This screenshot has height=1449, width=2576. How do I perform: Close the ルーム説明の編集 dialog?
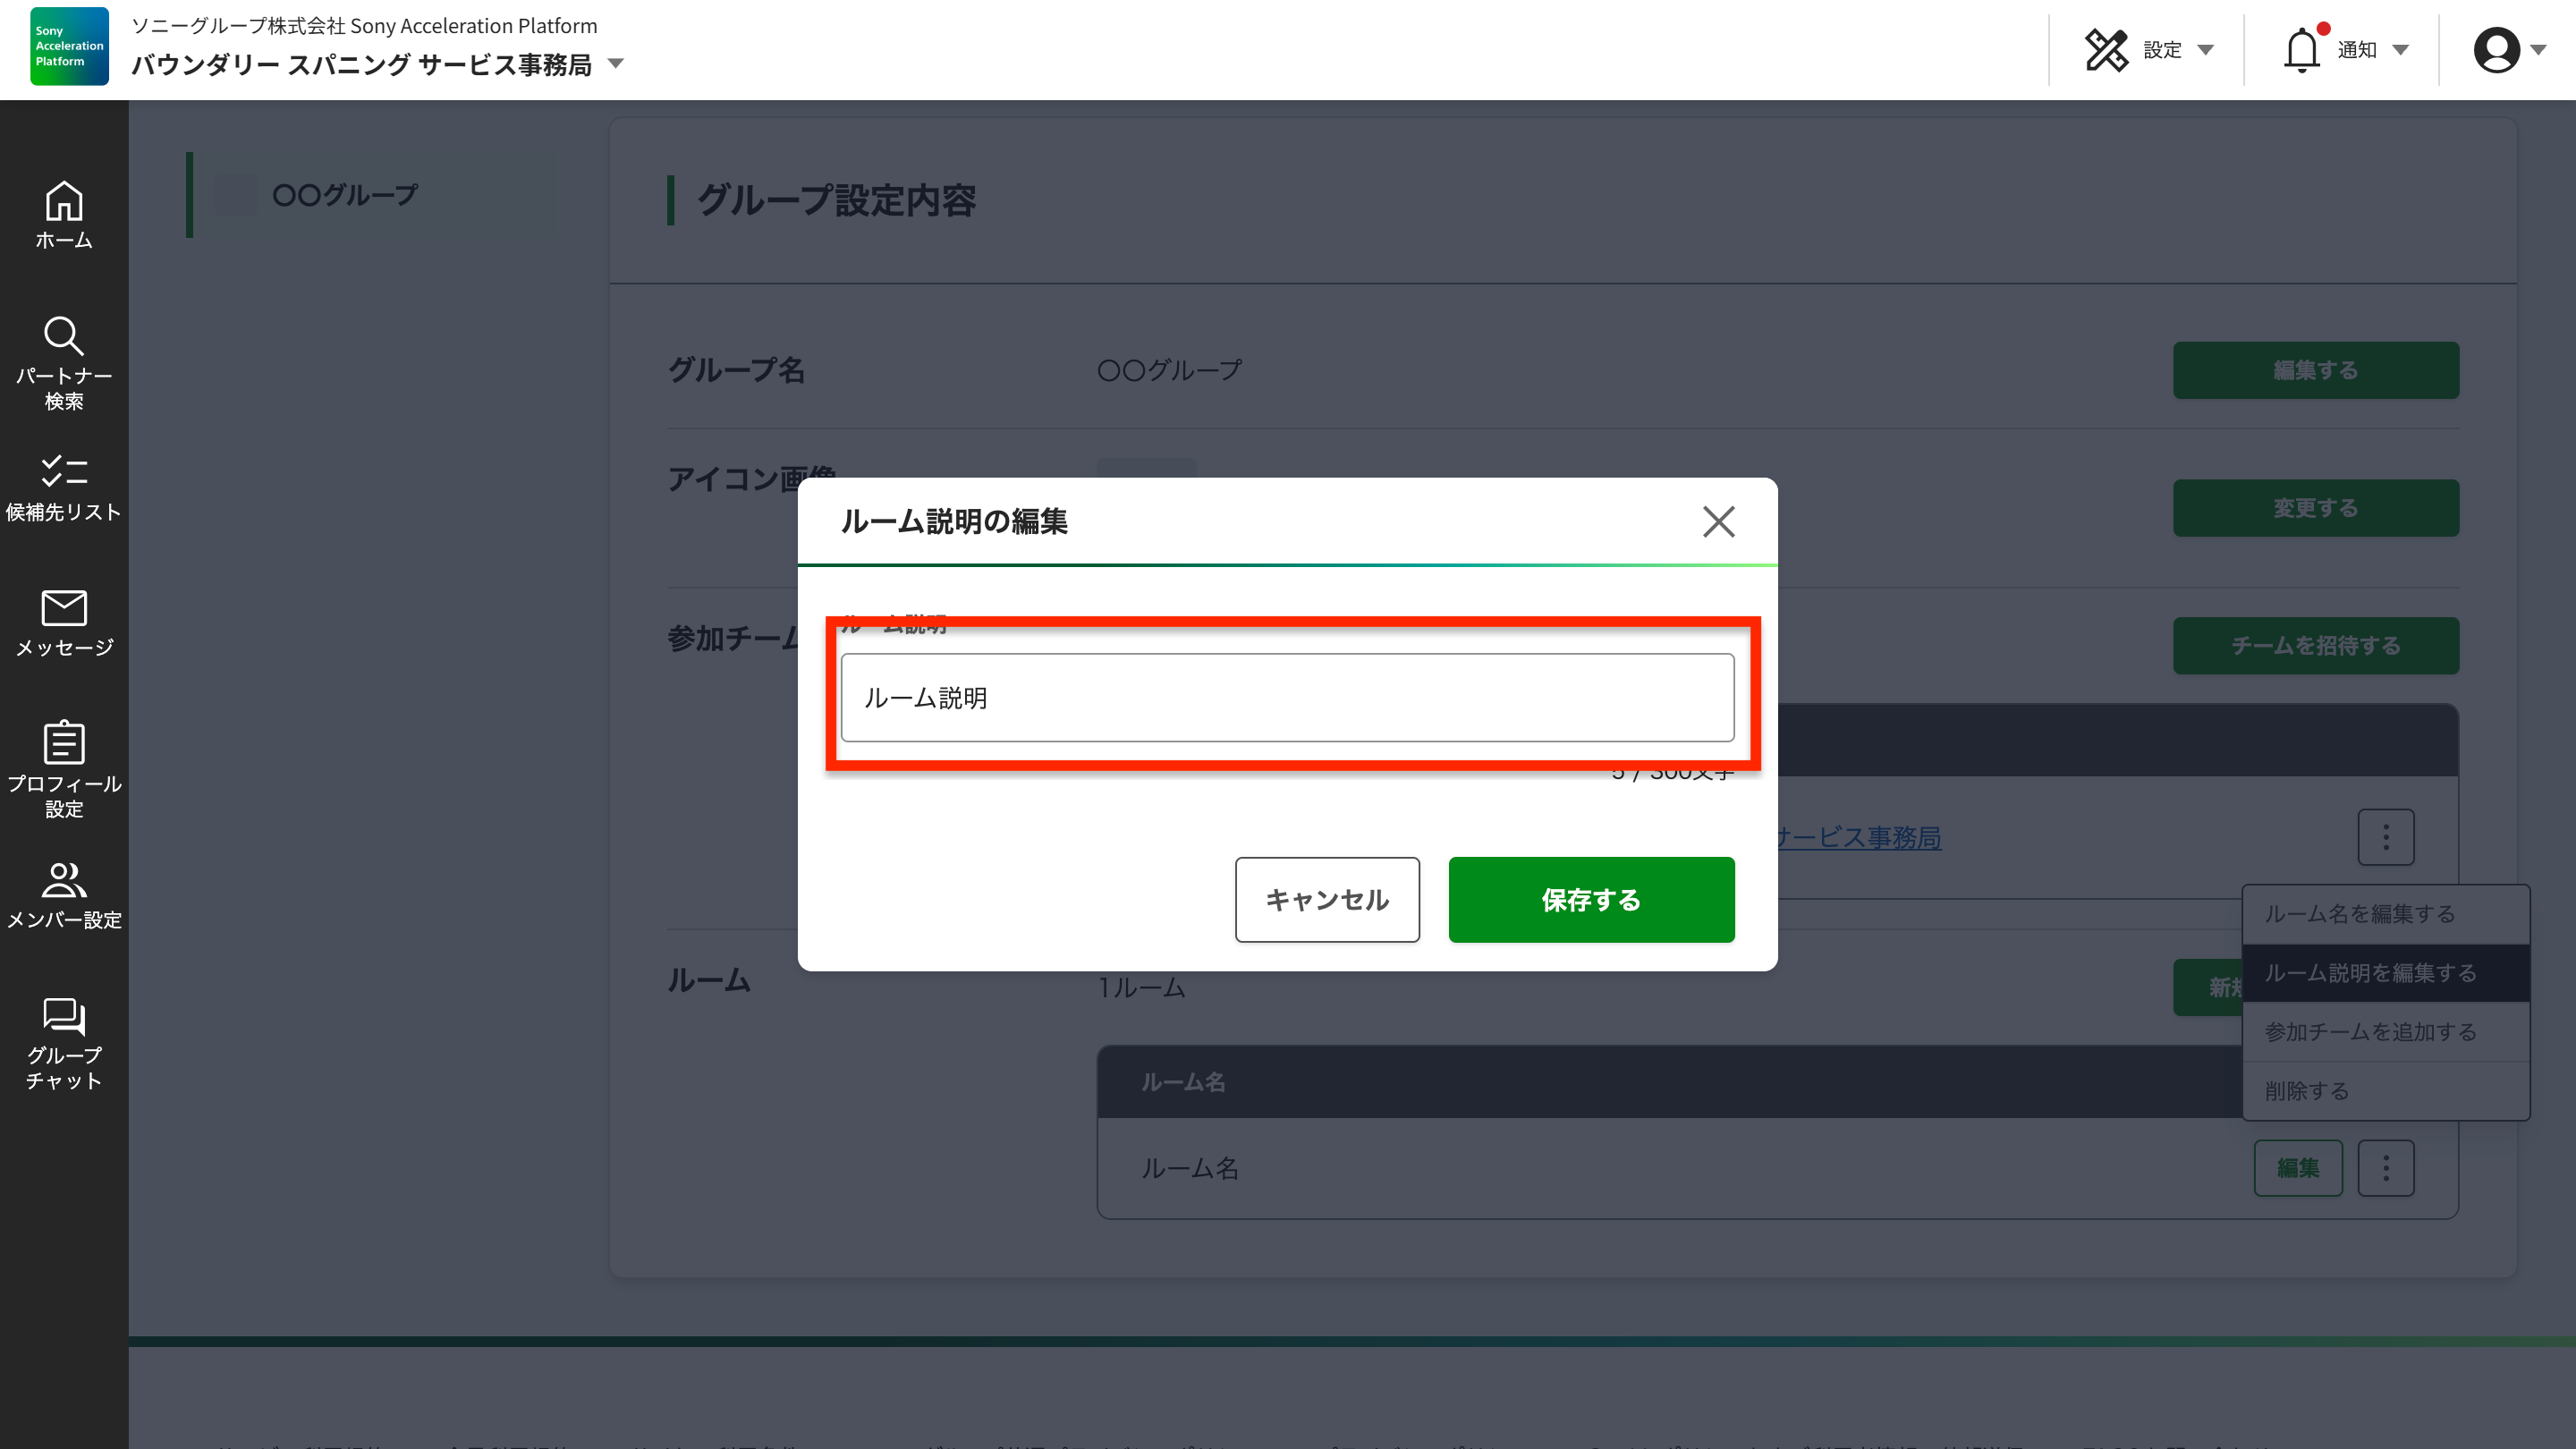[x=1718, y=521]
